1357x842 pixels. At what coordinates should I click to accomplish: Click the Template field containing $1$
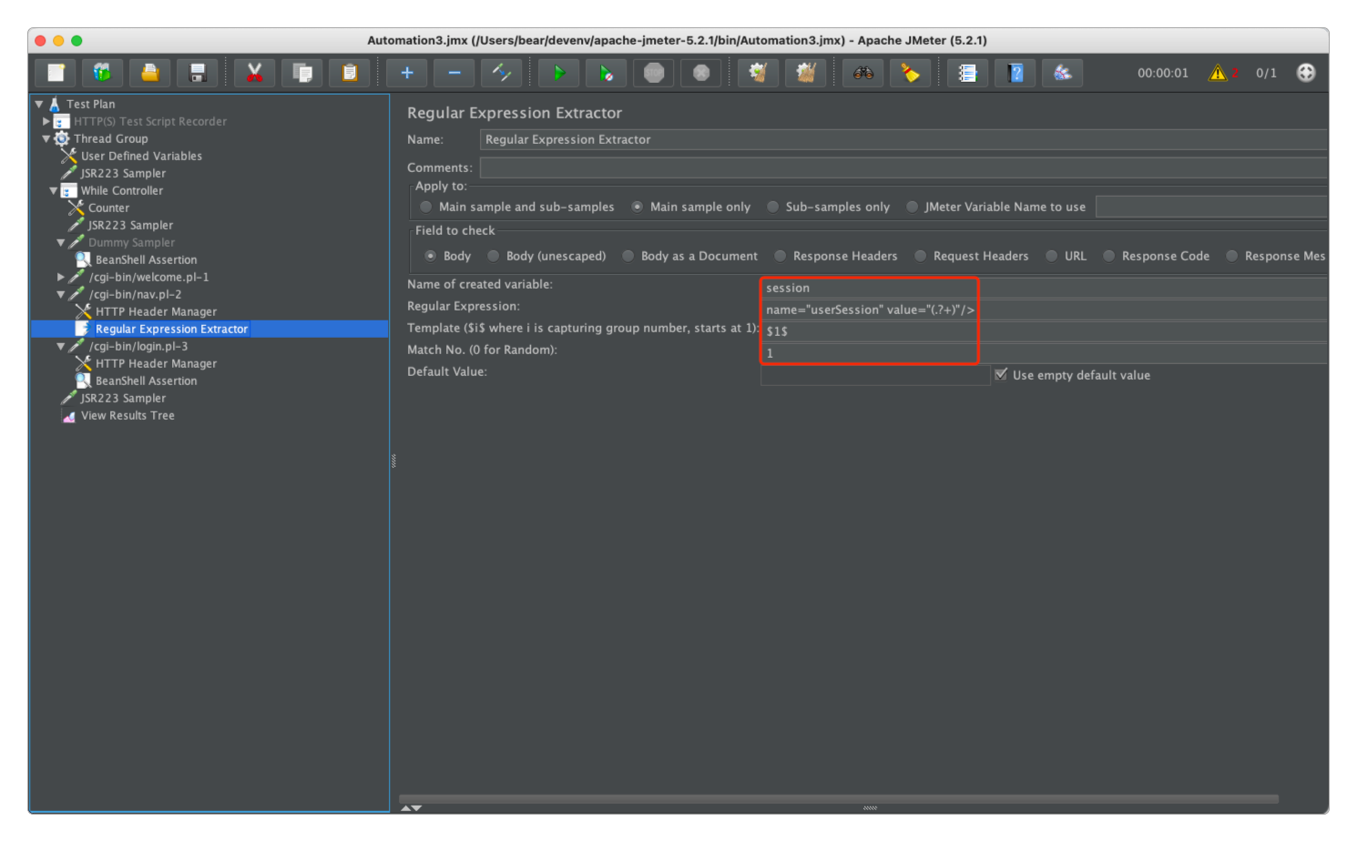[1044, 331]
